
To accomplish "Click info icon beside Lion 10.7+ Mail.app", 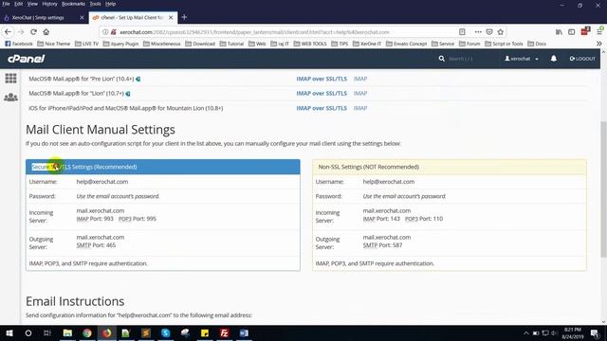I will click(x=128, y=94).
